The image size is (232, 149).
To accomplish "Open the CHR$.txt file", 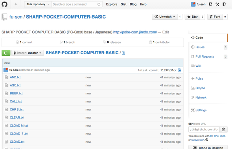I will click(17, 110).
